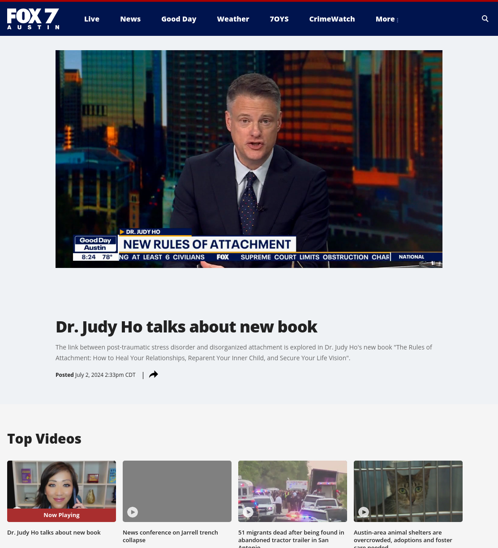Screen dimensions: 498x548
Task: Open the Dr. Judy Ho thumbnail
Action: pyautogui.click(x=61, y=491)
